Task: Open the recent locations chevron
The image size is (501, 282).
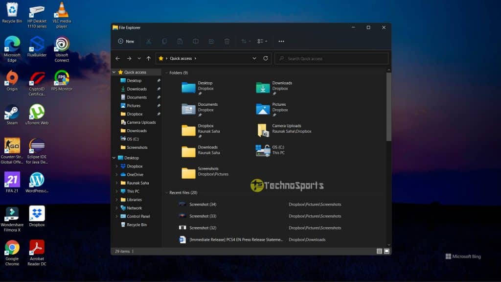Action: coord(139,59)
